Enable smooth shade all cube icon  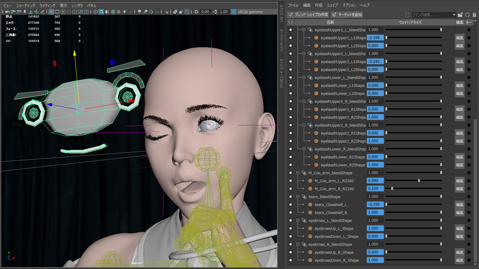[x=101, y=12]
